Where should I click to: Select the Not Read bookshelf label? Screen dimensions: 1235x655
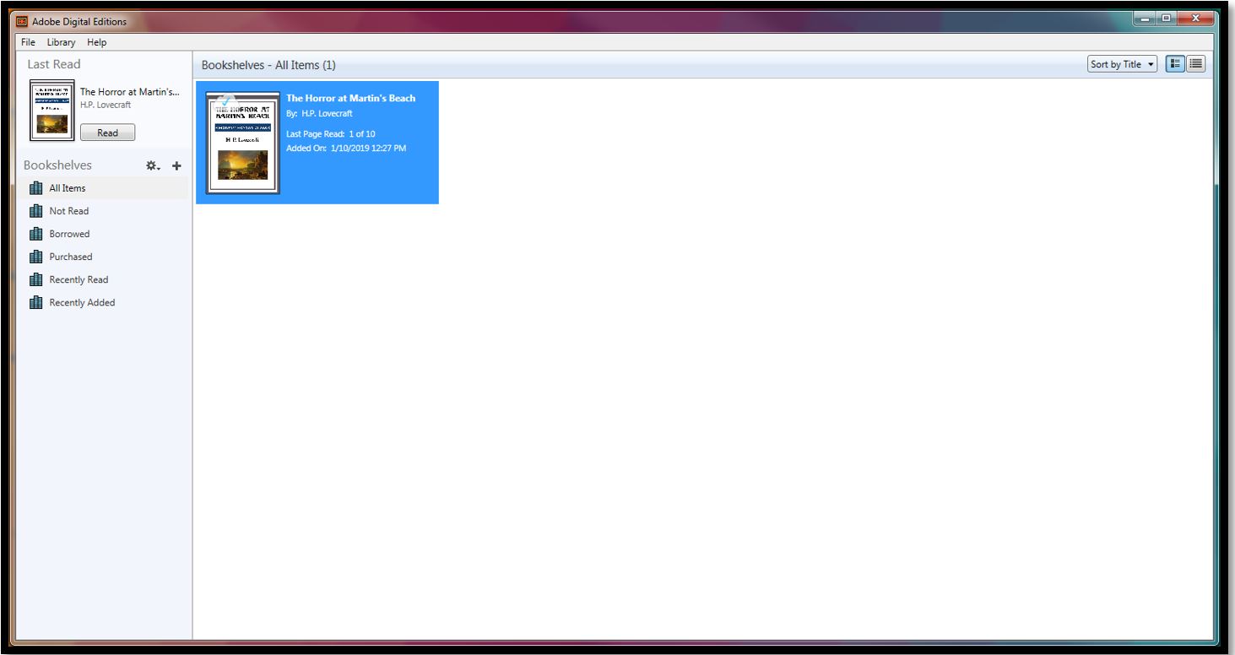69,211
